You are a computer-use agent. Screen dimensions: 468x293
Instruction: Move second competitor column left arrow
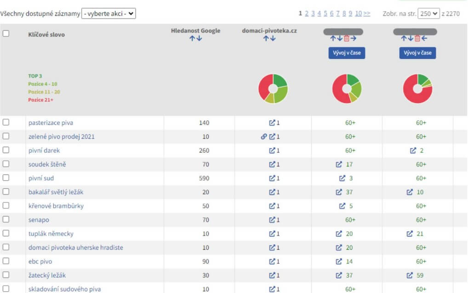[x=424, y=39]
